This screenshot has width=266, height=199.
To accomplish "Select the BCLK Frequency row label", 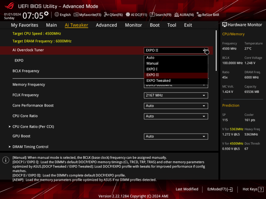I will [26, 71].
